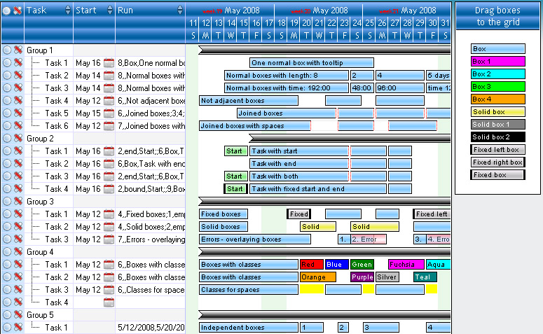Viewport: 543px width, 334px height.
Task: Click the red delete icon on the Group 1 row
Action: point(18,50)
